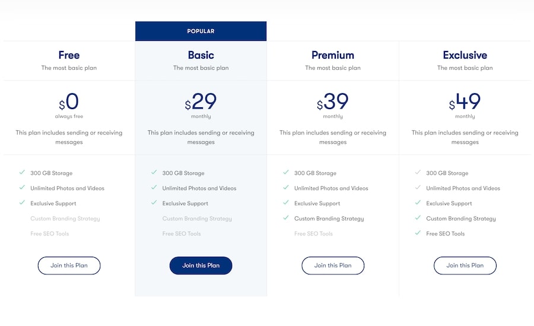The height and width of the screenshot is (326, 534).
Task: Click the Exclusive Support checkmark in the Free plan
Action: tap(22, 203)
